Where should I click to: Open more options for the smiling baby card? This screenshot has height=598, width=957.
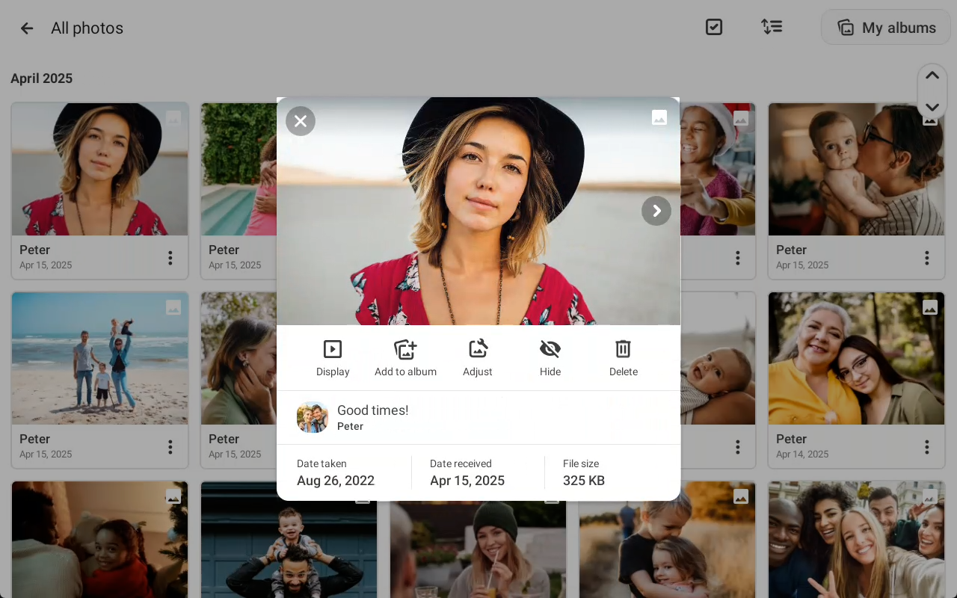[x=738, y=447]
